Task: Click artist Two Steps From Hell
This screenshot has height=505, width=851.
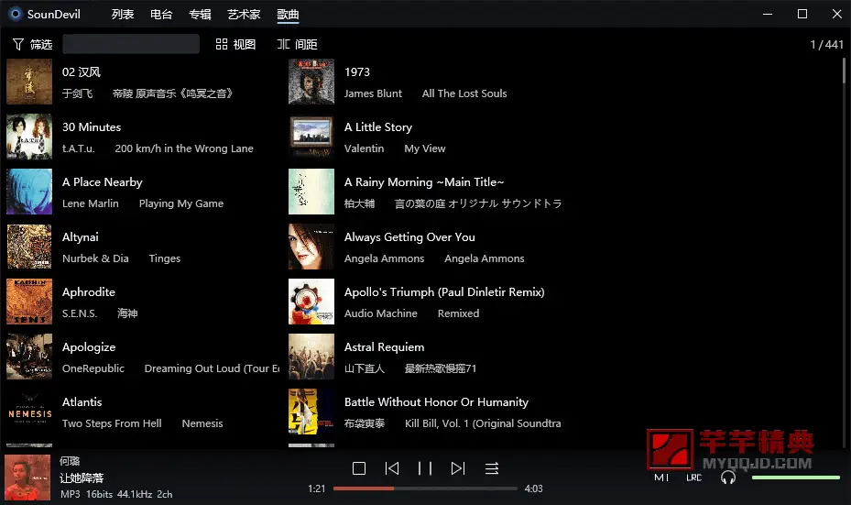Action: [x=112, y=423]
